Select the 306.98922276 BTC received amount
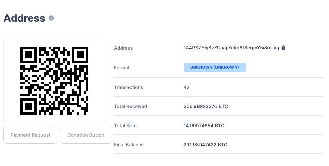The image size is (329, 166). click(x=206, y=106)
